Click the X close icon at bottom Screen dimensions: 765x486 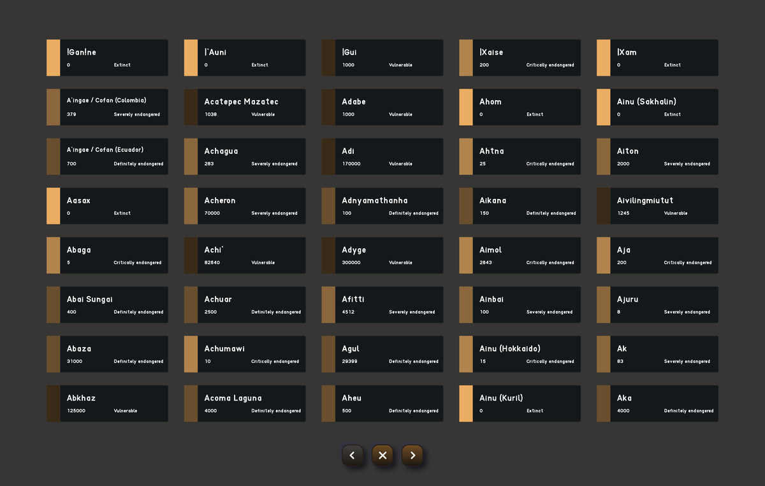[x=382, y=455]
